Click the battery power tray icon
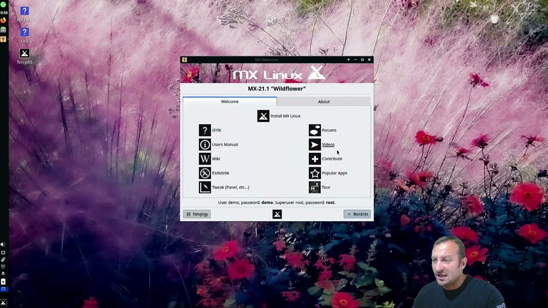 point(3,281)
